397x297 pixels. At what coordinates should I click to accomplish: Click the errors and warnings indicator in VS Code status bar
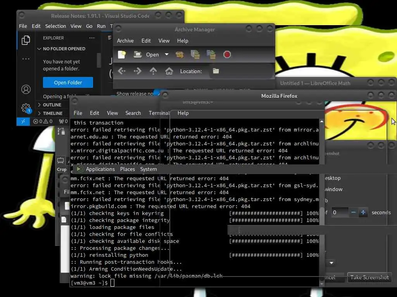tap(43, 121)
